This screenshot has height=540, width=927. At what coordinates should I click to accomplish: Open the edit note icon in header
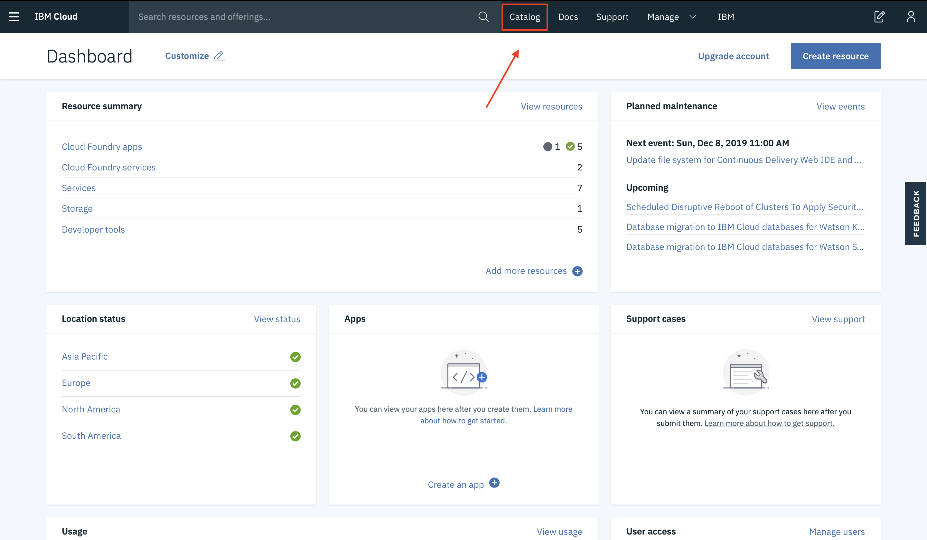point(879,16)
